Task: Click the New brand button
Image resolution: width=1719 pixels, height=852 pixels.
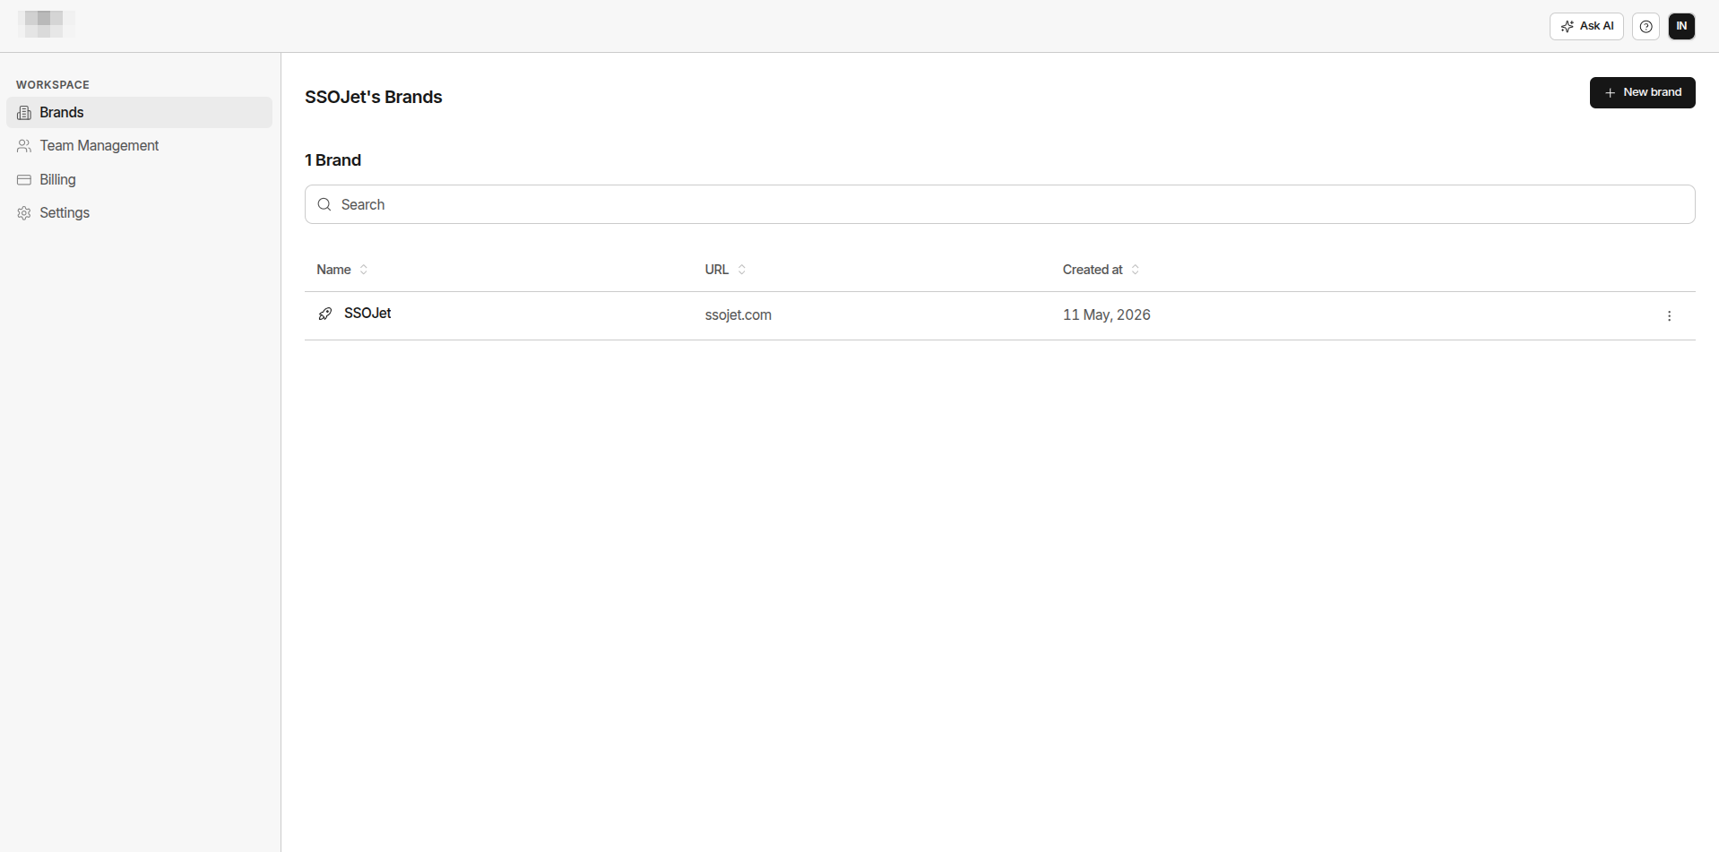Action: click(x=1642, y=92)
